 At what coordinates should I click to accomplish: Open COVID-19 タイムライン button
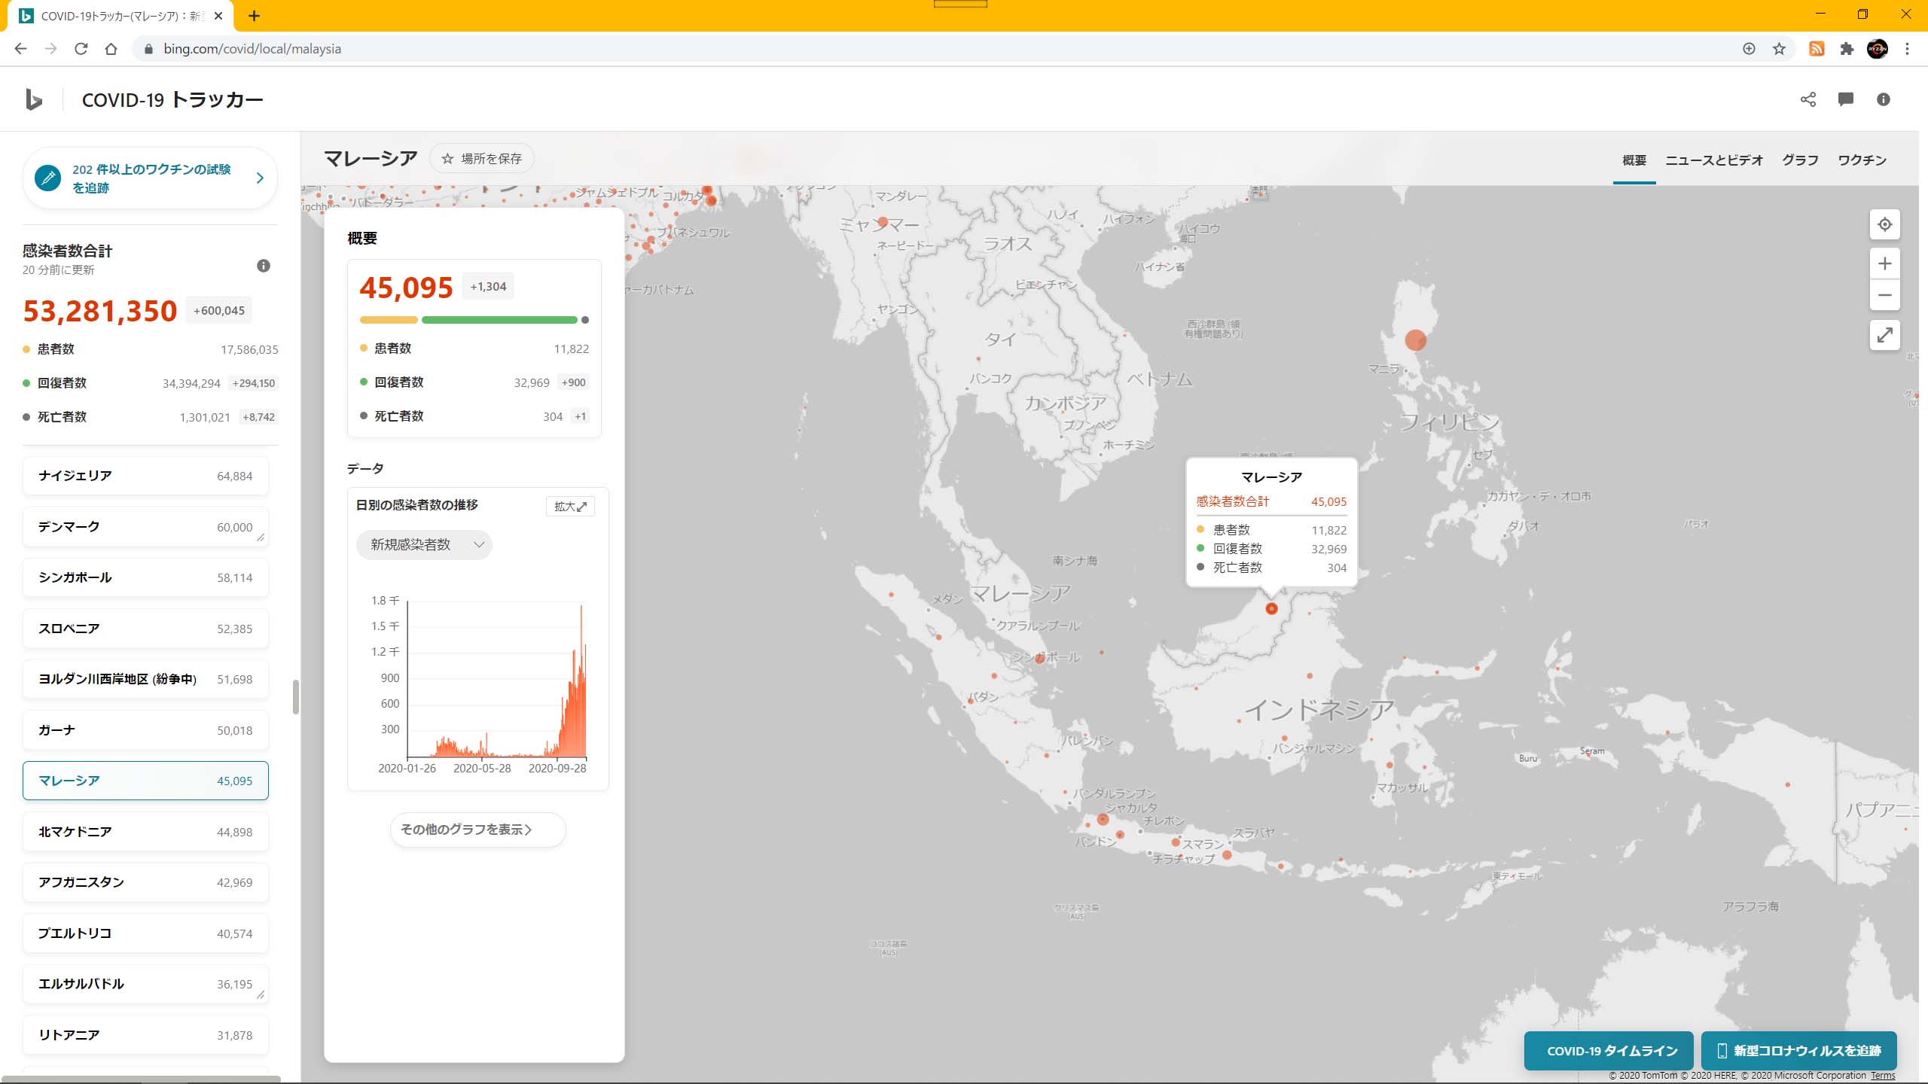tap(1608, 1051)
